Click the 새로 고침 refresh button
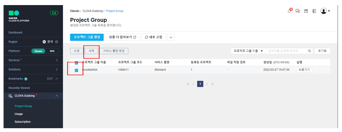This screenshot has height=132, width=342. [x=153, y=37]
